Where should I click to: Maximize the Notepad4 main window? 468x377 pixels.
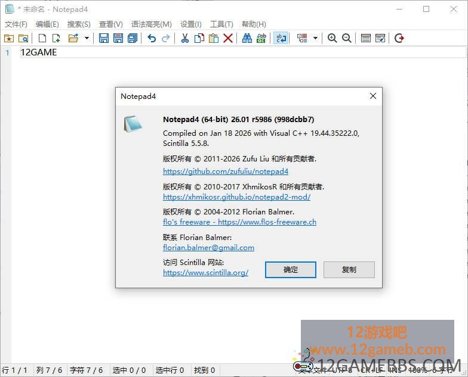[426, 10]
